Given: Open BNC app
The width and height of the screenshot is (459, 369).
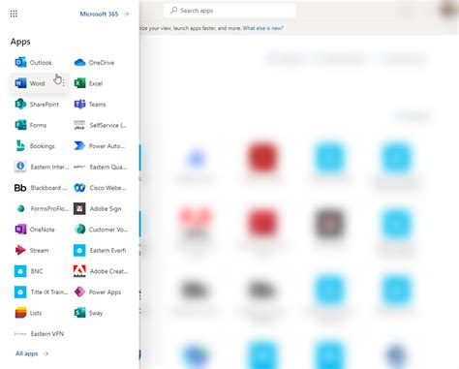Looking at the screenshot, I should 29,271.
